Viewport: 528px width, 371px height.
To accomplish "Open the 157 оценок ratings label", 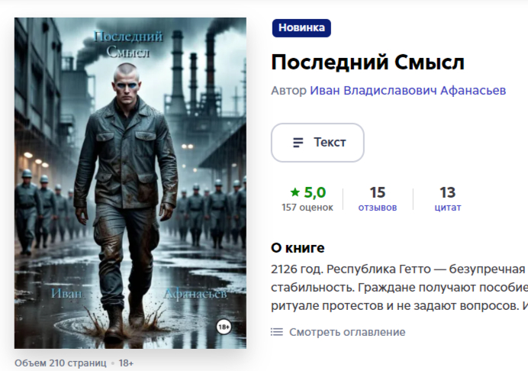I will click(307, 208).
